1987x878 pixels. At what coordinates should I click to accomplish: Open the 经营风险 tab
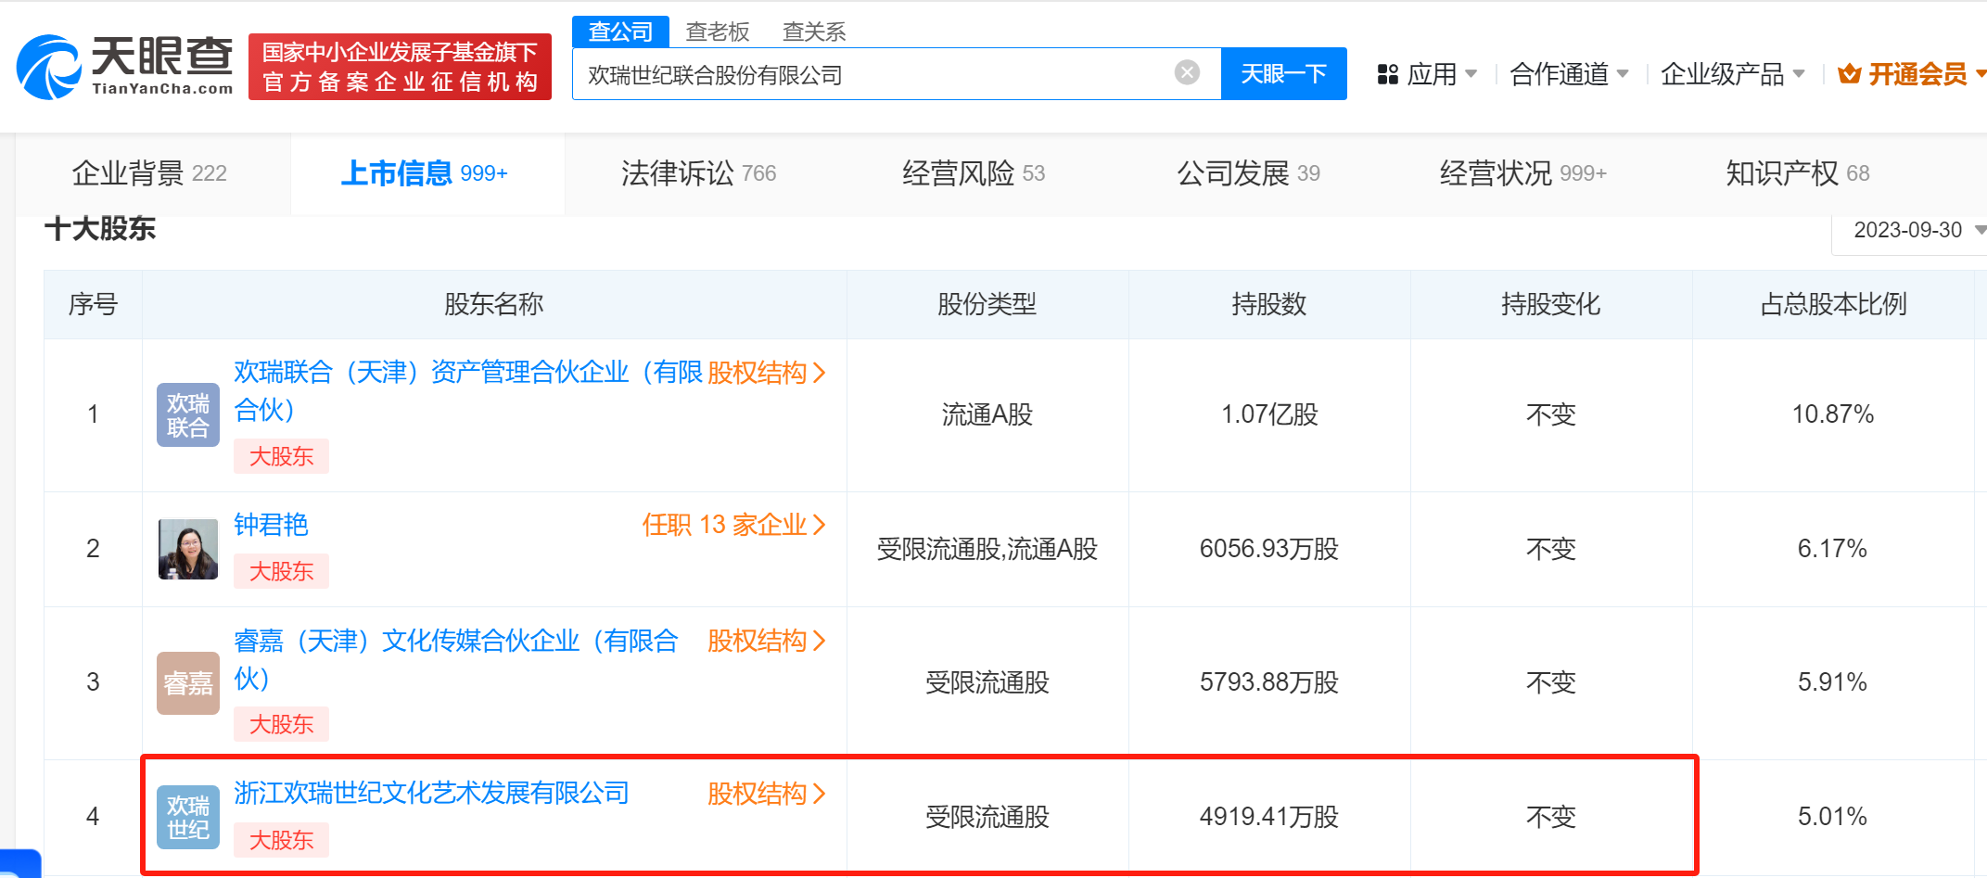[x=974, y=173]
